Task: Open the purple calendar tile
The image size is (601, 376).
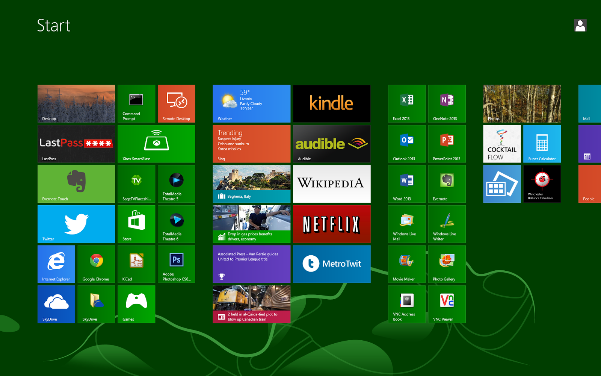Action: (x=590, y=144)
